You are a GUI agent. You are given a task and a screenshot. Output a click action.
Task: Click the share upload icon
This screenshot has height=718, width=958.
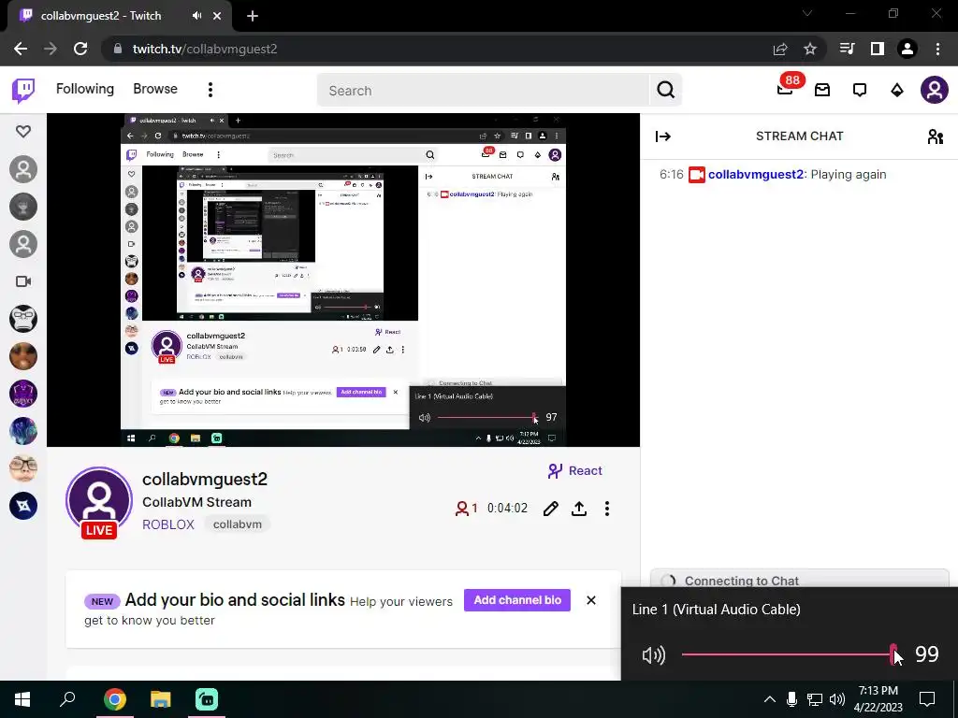578,509
